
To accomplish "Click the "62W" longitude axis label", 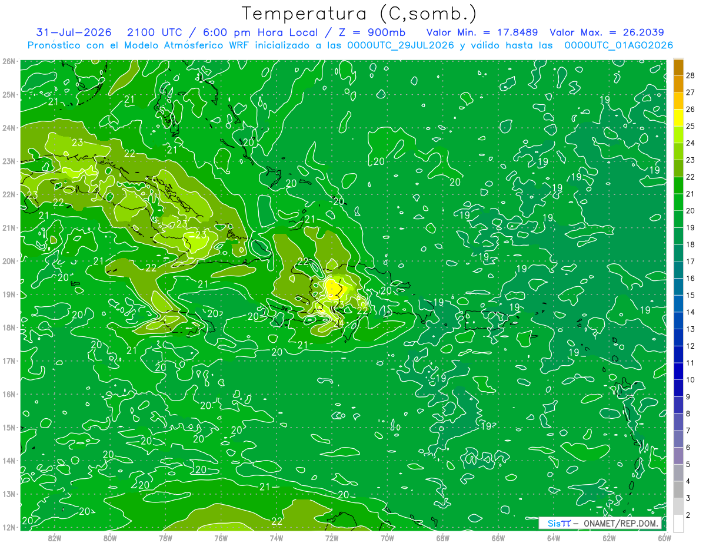I will point(610,538).
